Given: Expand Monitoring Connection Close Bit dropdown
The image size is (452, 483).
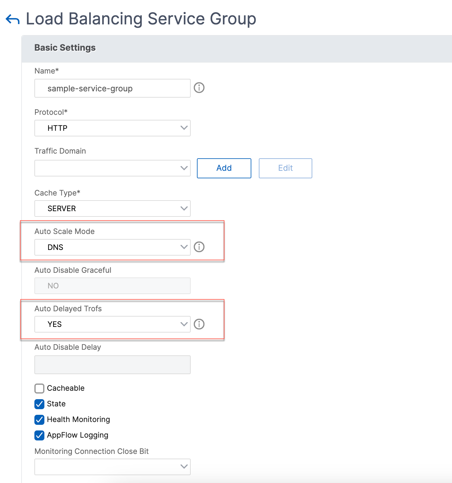Looking at the screenshot, I should 113,467.
